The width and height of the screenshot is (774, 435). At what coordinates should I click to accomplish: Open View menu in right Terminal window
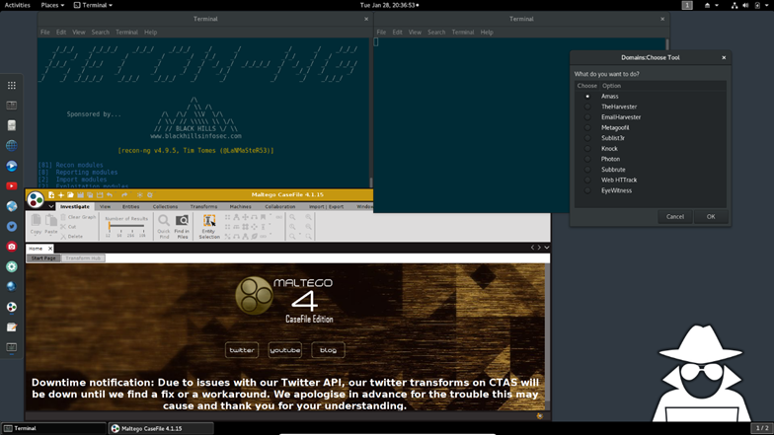point(415,32)
